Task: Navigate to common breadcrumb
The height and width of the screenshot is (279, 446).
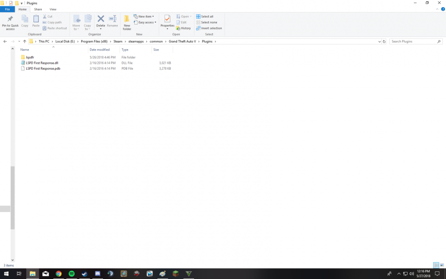Action: 156,42
